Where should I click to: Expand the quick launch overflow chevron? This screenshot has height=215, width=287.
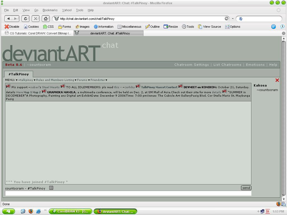click(45, 210)
